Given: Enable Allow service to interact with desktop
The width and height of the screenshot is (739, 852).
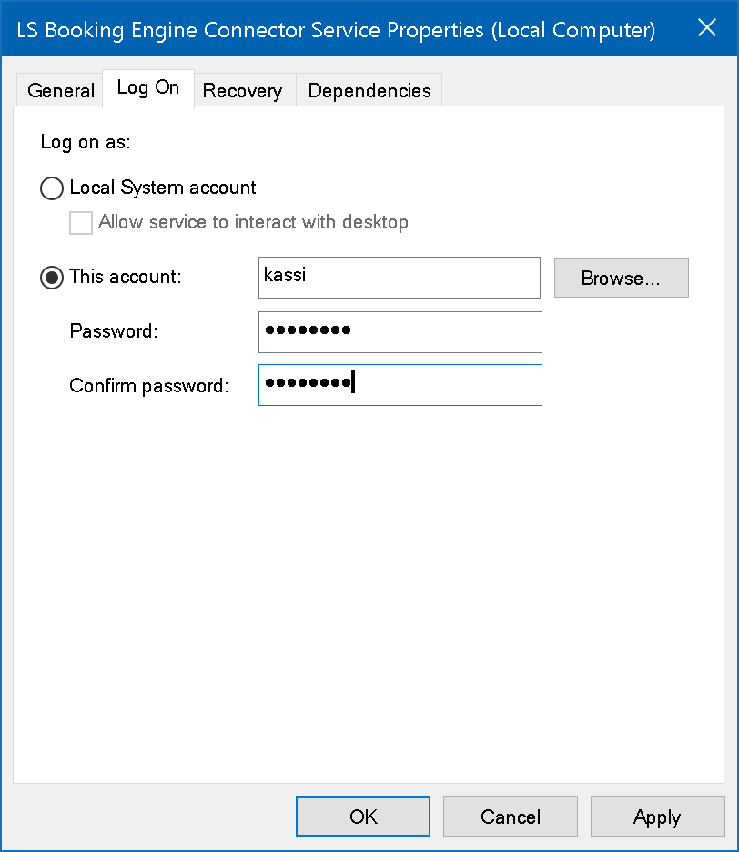Looking at the screenshot, I should (x=81, y=223).
